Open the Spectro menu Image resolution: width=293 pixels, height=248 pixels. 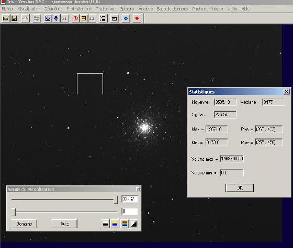127,9
